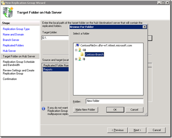Click the Replicated Folder Name column header
Image resolution: width=172 pixels, height=138 pixels.
(56, 65)
